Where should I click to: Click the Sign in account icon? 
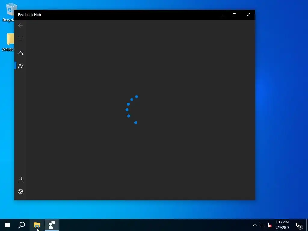[21, 179]
